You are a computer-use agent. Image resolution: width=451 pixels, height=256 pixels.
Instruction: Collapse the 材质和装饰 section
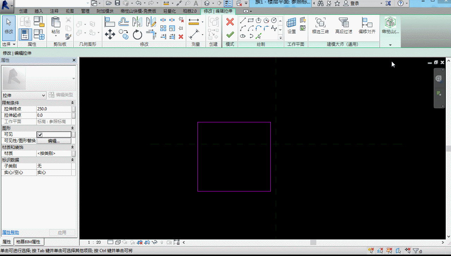[x=72, y=147]
